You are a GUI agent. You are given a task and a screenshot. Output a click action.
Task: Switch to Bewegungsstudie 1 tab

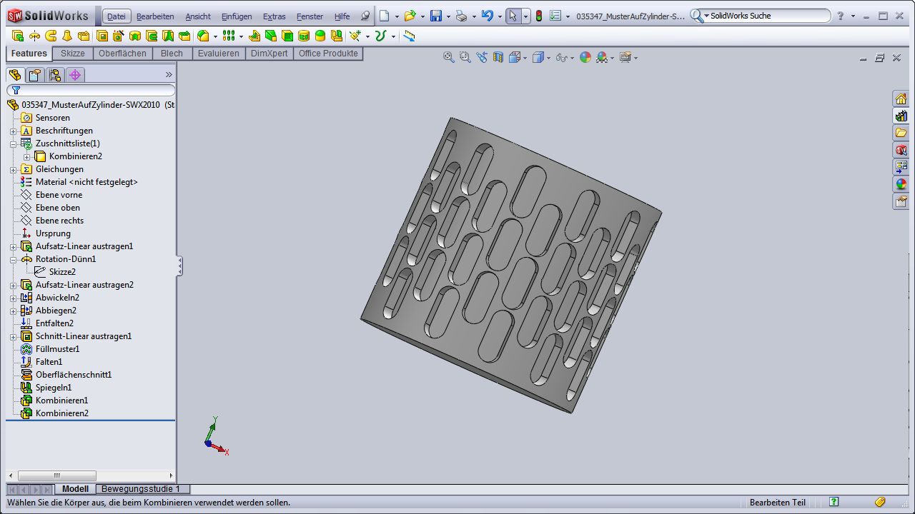tap(142, 489)
